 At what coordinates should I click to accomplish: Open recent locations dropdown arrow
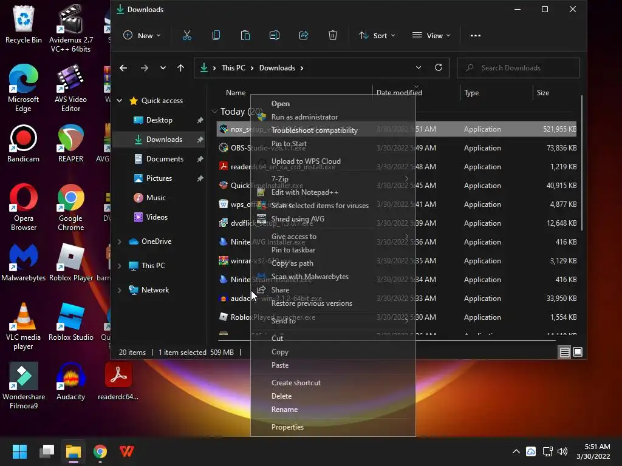tap(163, 68)
